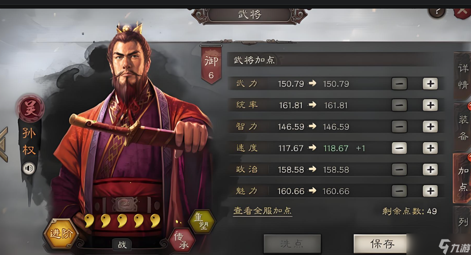Open the 查看全服加点 link
Image resolution: width=471 pixels, height=255 pixels.
[262, 211]
